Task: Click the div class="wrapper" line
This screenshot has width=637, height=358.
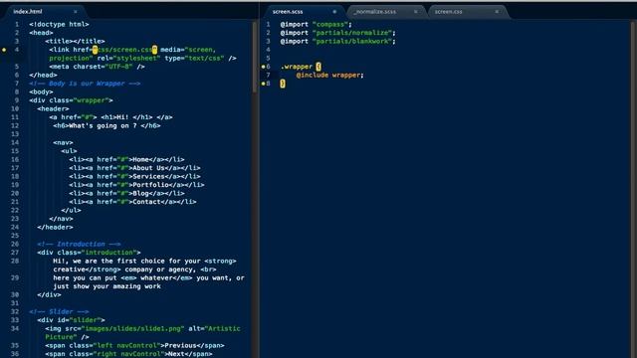Action: (71, 100)
